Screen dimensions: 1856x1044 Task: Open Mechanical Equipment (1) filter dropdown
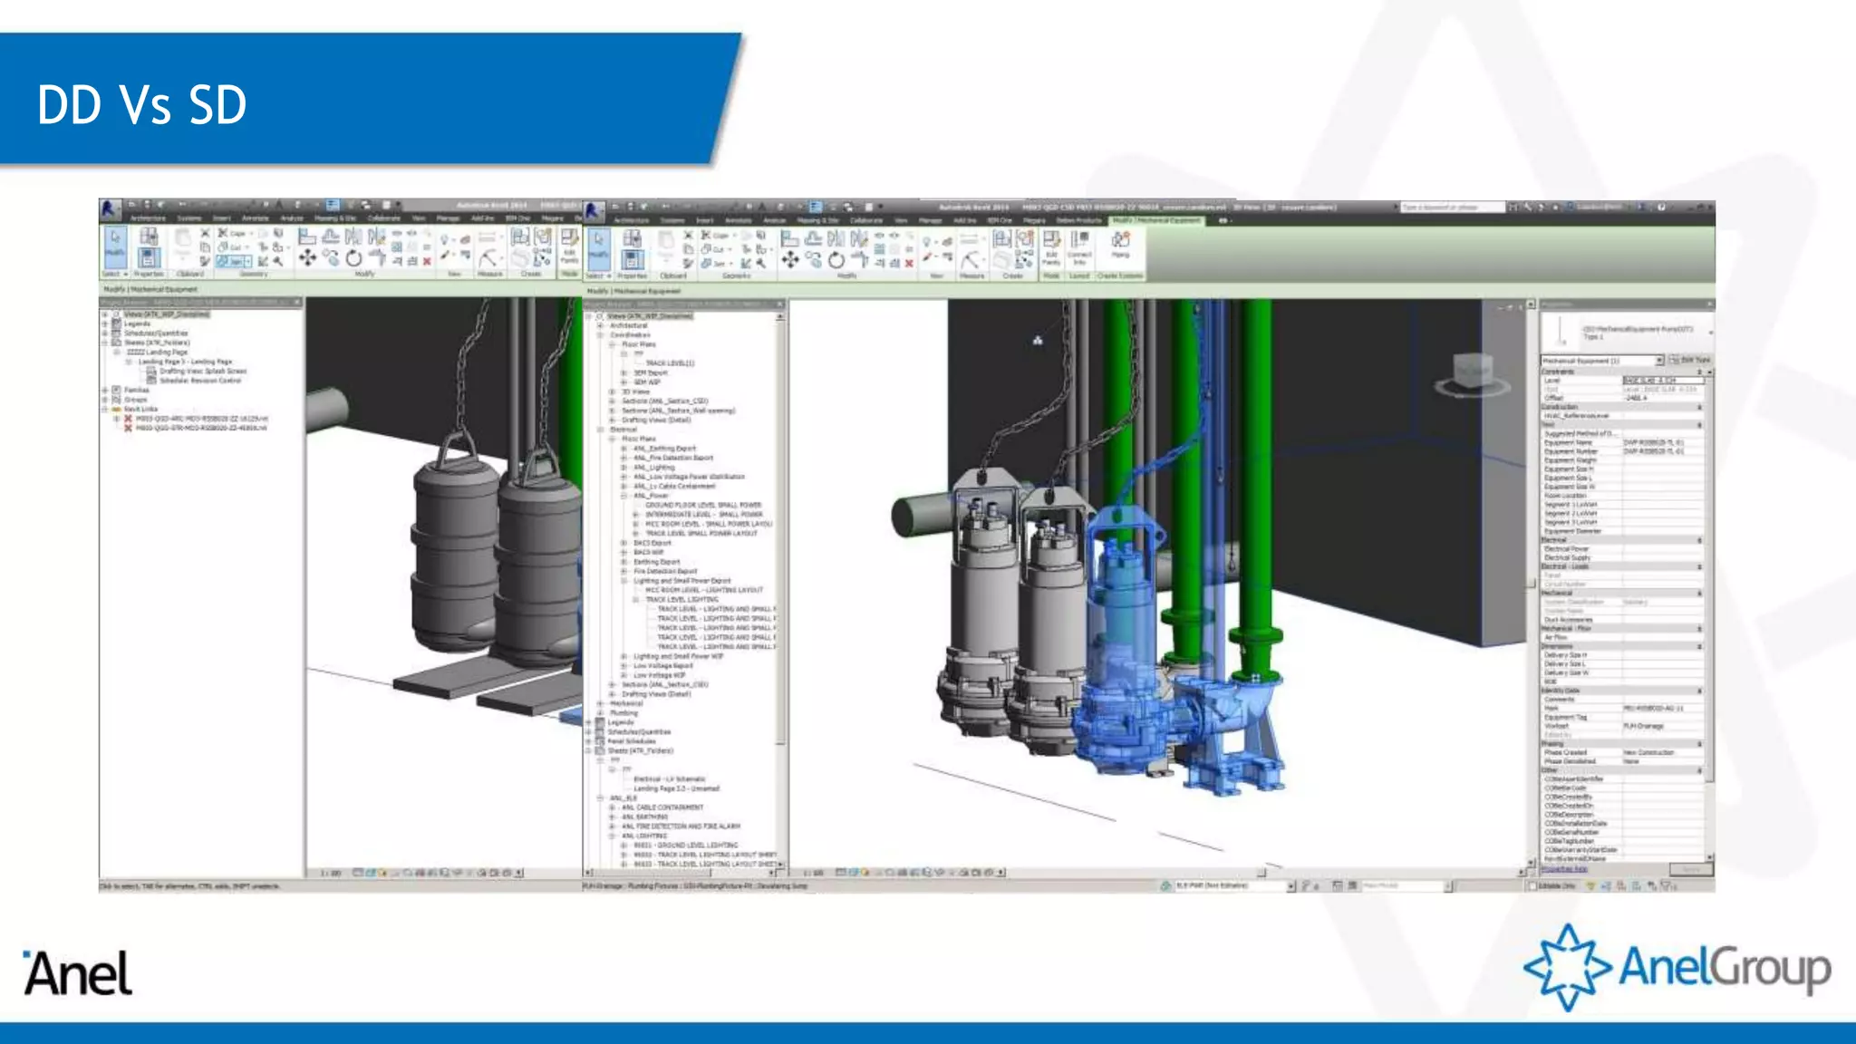coord(1658,361)
